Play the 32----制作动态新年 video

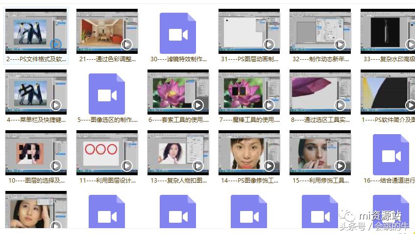[340, 45]
